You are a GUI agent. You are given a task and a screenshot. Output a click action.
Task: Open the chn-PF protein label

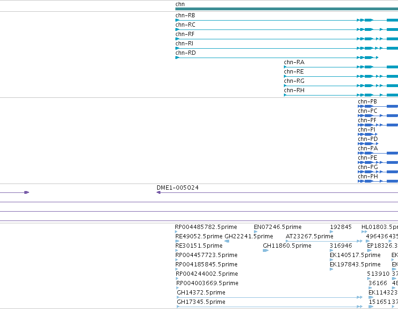[x=367, y=120]
